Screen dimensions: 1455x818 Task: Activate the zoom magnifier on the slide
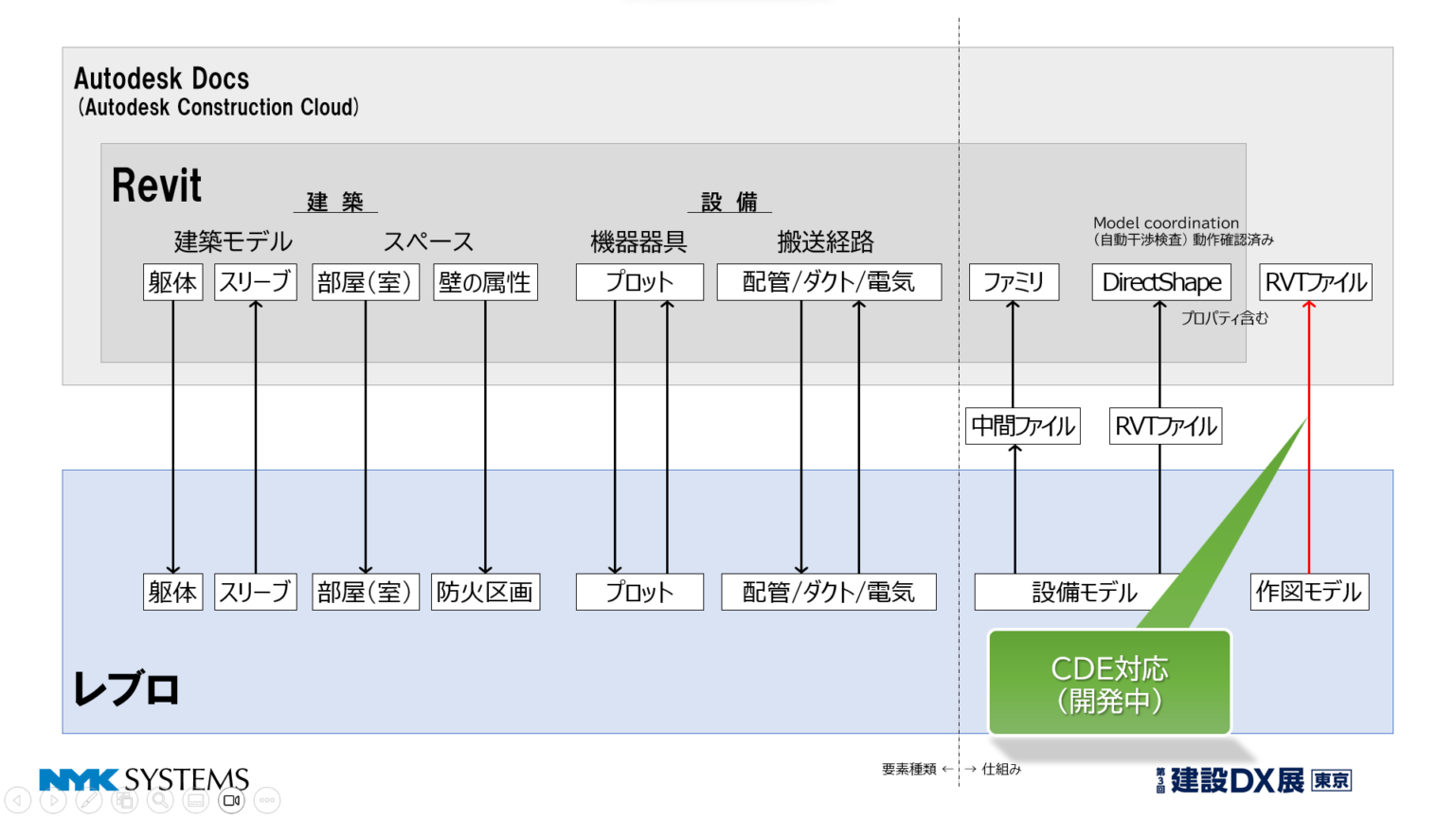(x=160, y=801)
